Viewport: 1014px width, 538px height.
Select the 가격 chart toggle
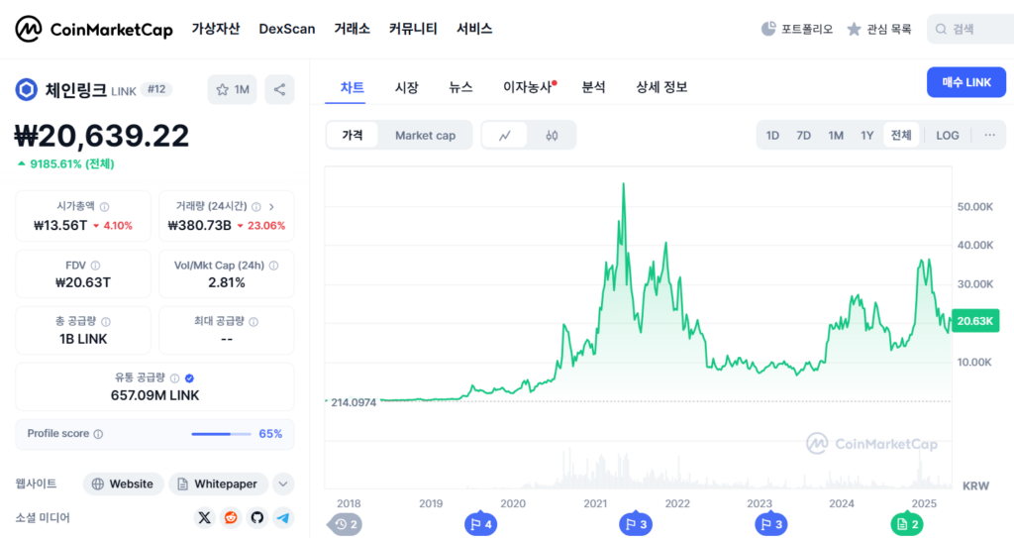point(352,135)
